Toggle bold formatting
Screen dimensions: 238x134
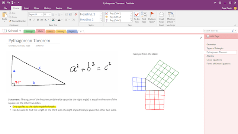[30, 20]
